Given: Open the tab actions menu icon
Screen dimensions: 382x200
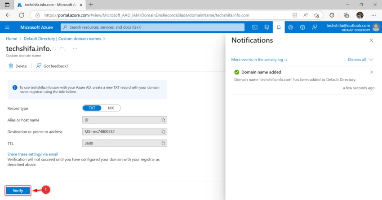Looking at the screenshot, I should tap(7, 4).
